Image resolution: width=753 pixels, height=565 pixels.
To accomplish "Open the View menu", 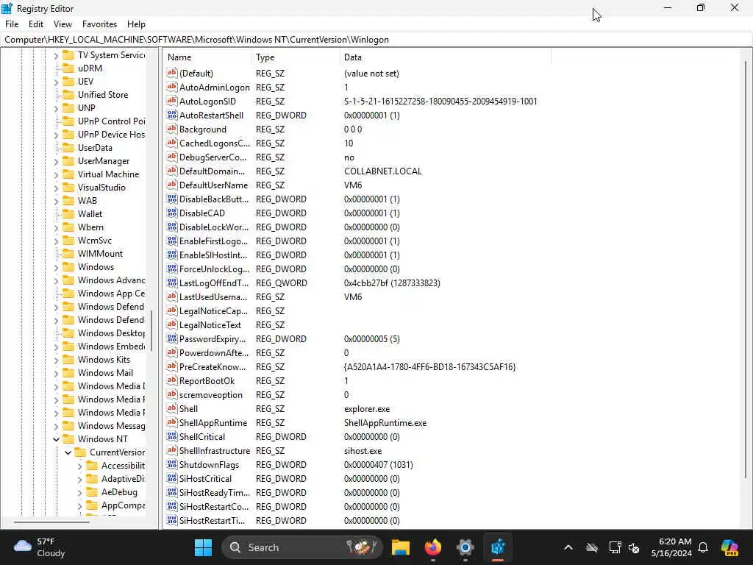I will pos(63,24).
